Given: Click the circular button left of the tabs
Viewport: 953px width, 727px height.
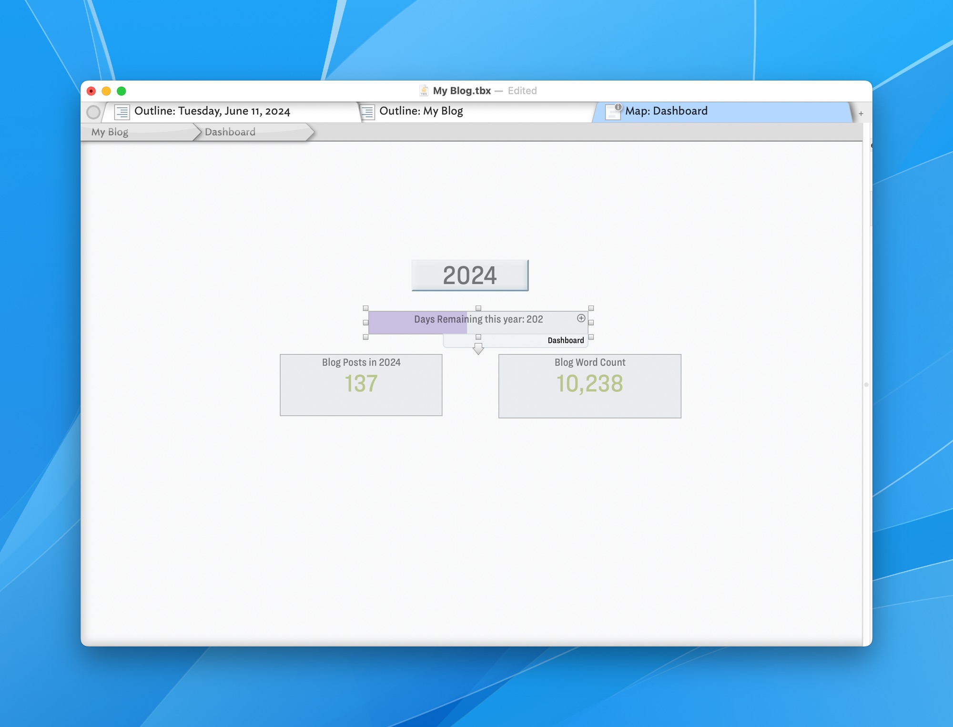Looking at the screenshot, I should click(x=93, y=112).
